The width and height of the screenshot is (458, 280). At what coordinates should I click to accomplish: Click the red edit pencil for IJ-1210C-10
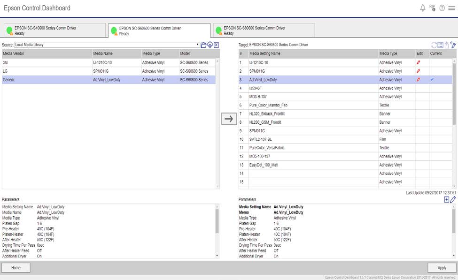coord(419,62)
